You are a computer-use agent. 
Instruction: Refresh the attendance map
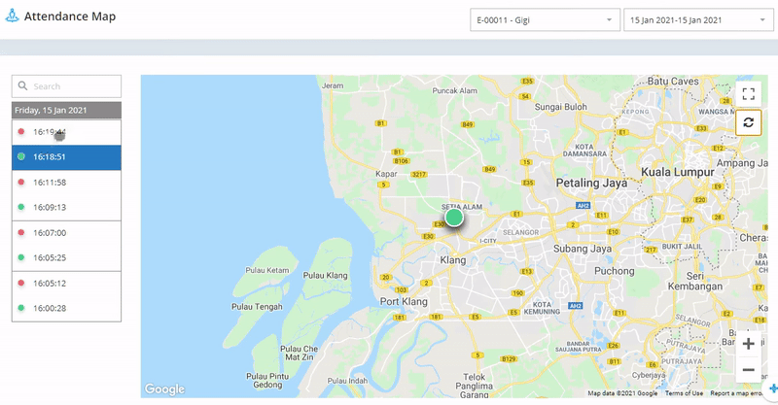[x=748, y=122]
